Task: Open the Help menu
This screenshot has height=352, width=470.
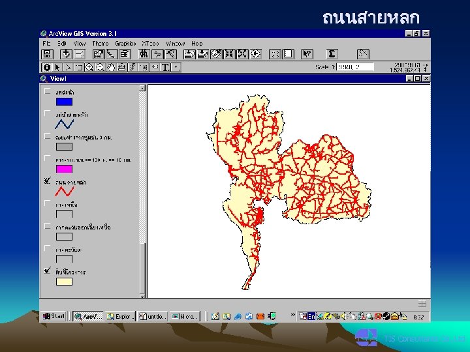Action: (x=197, y=44)
